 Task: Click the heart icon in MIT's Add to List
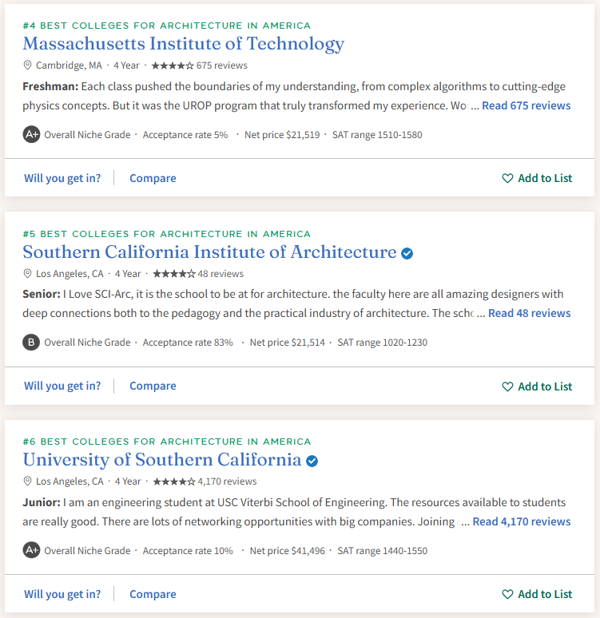point(507,179)
